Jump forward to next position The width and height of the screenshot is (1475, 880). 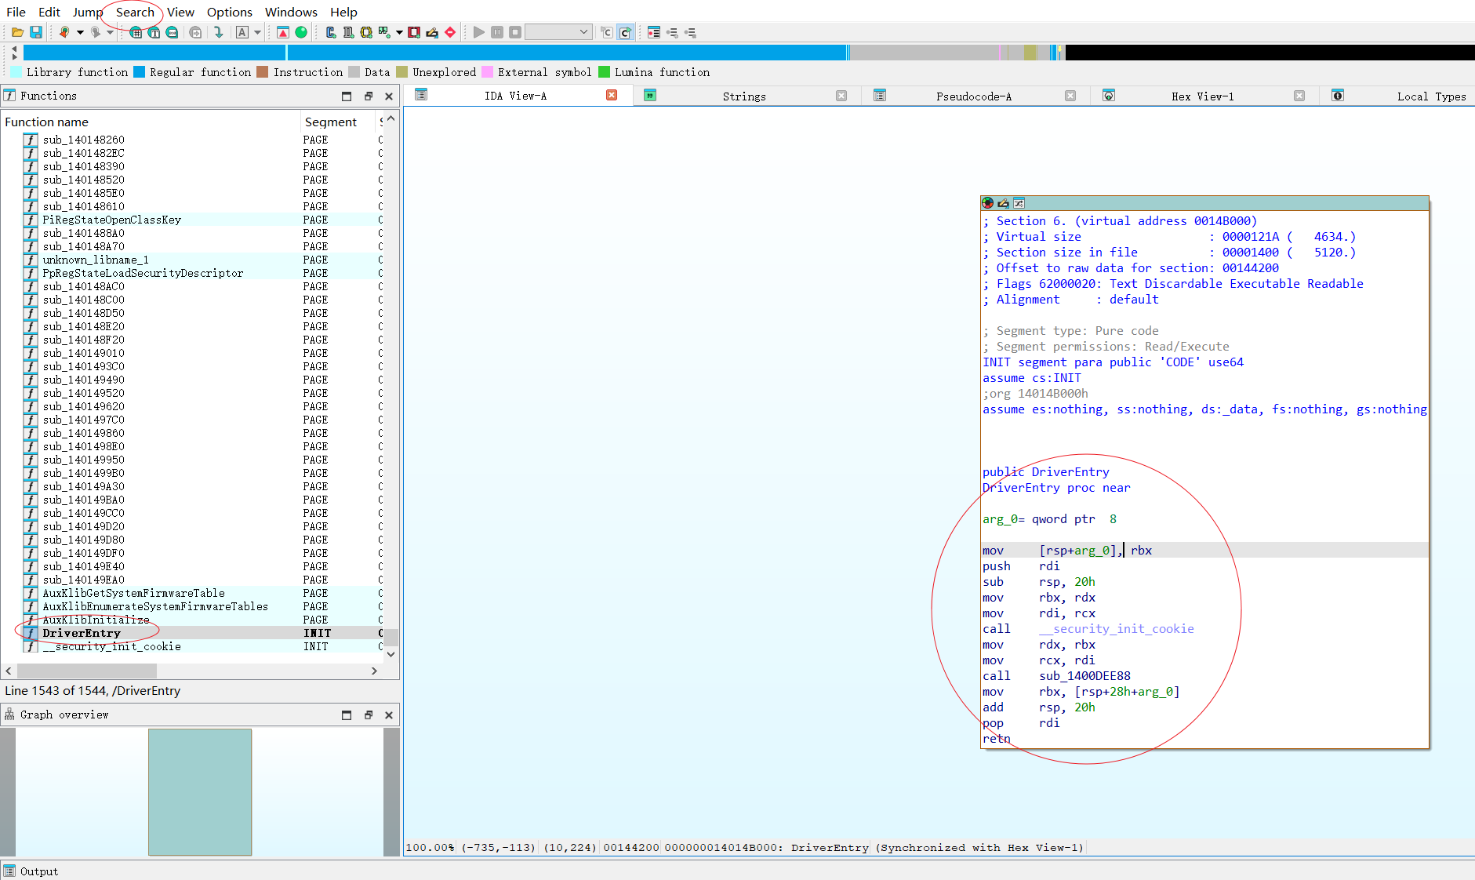coord(95,32)
